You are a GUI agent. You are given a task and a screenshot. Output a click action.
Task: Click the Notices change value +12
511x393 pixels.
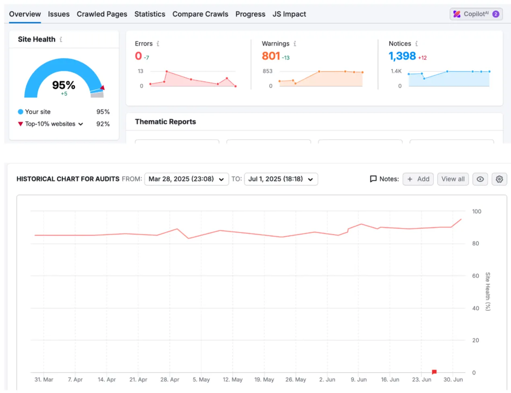(x=422, y=58)
